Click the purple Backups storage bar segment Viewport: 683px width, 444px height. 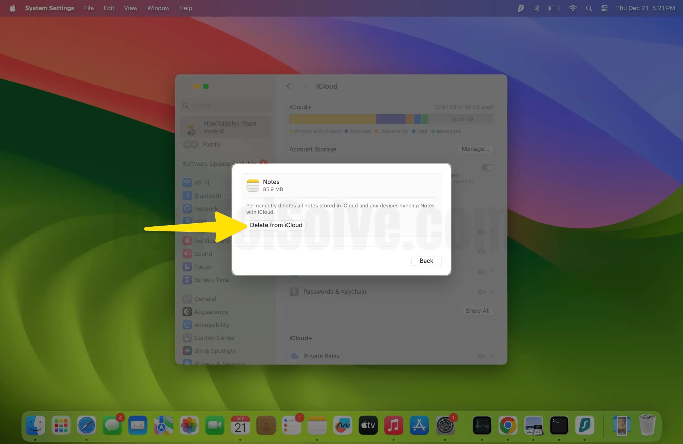click(391, 119)
